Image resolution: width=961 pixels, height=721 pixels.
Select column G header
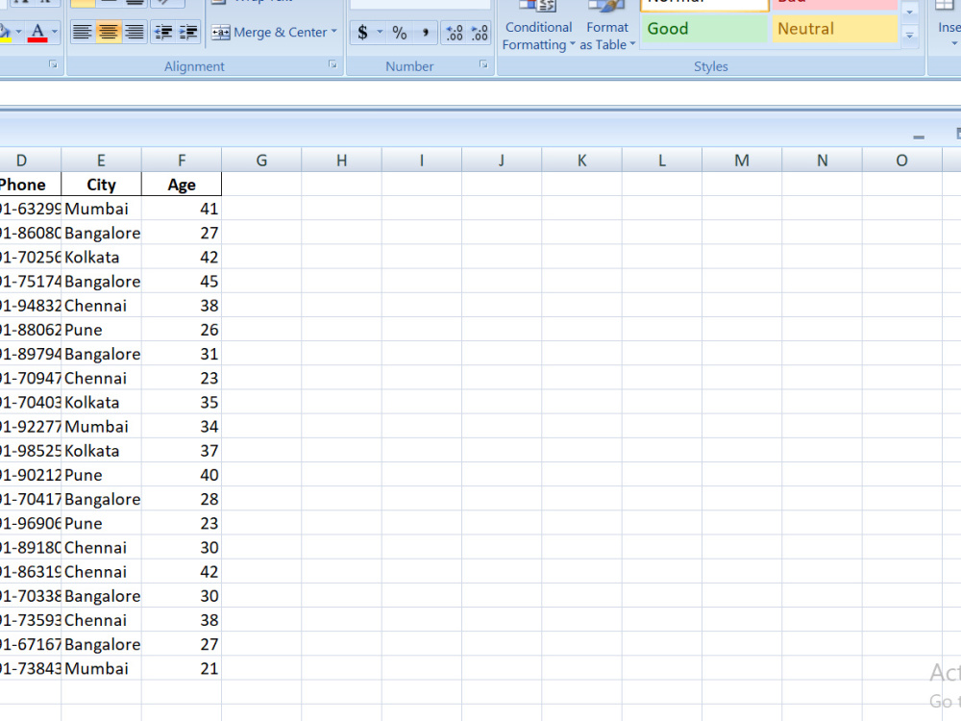261,160
